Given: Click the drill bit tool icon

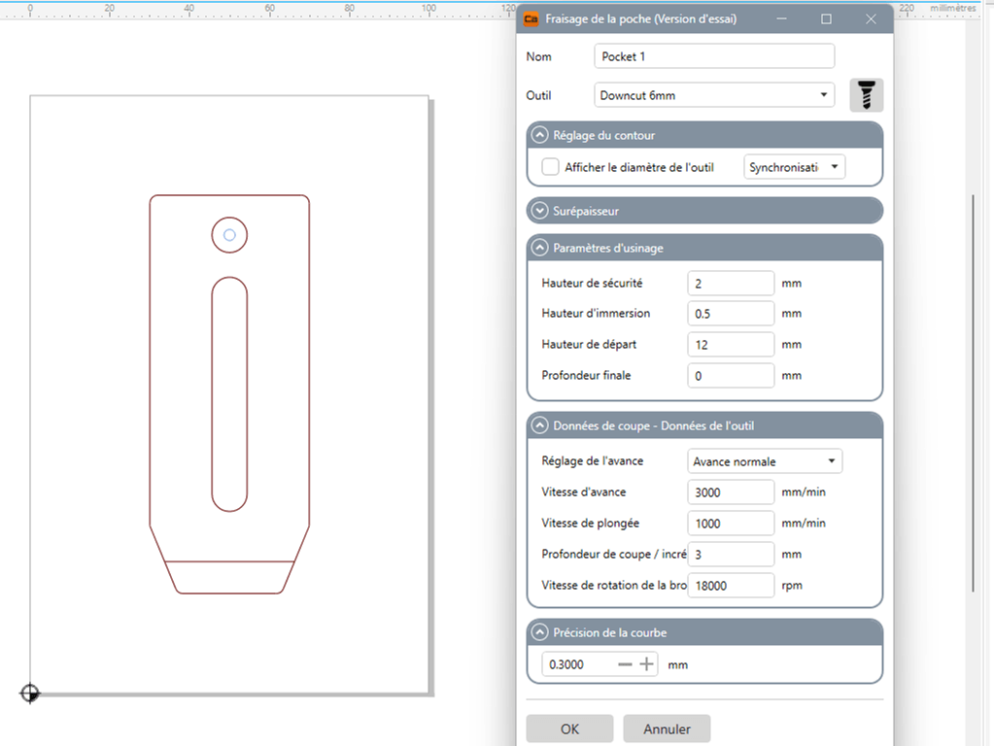Looking at the screenshot, I should [x=865, y=94].
